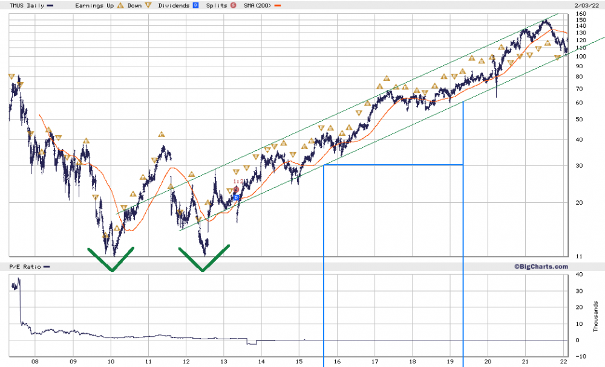Image resolution: width=605 pixels, height=367 pixels.
Task: Click the Earnings Up triangle legend icon
Action: [120, 5]
